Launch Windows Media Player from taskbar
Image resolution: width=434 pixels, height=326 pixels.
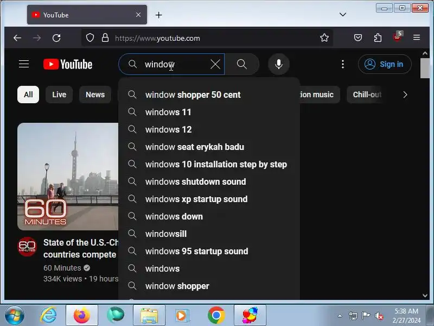coord(182,316)
